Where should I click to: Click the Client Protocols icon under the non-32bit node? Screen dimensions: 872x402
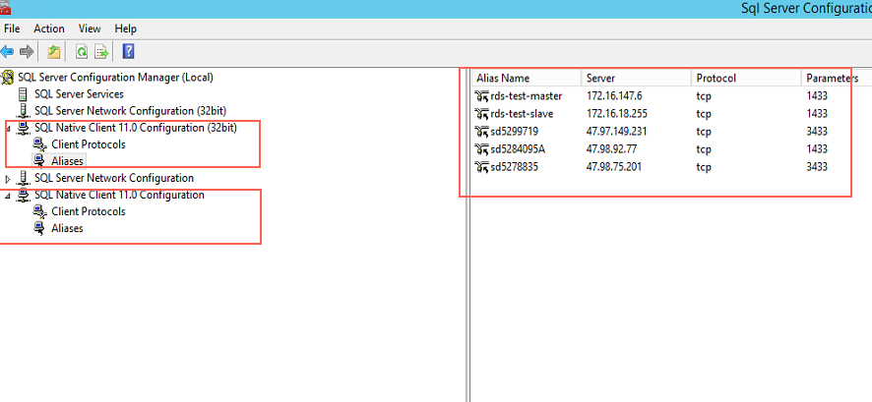tap(40, 211)
